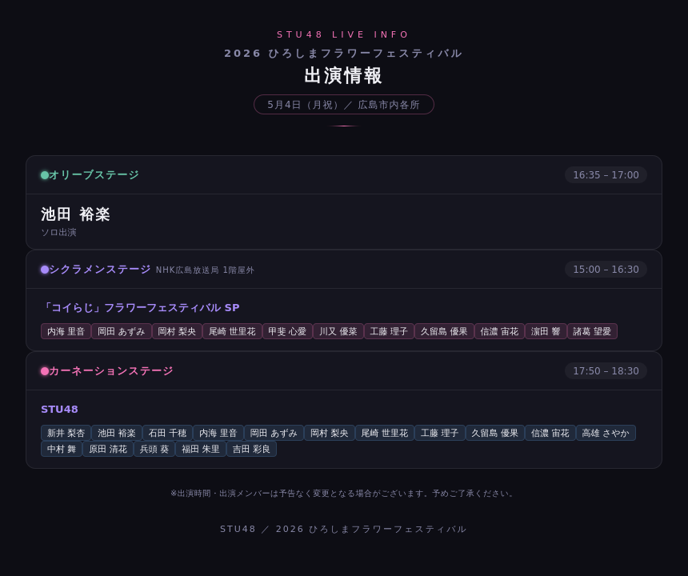Select the 中村 舞 member tag
The height and width of the screenshot is (576, 688).
pos(62,449)
